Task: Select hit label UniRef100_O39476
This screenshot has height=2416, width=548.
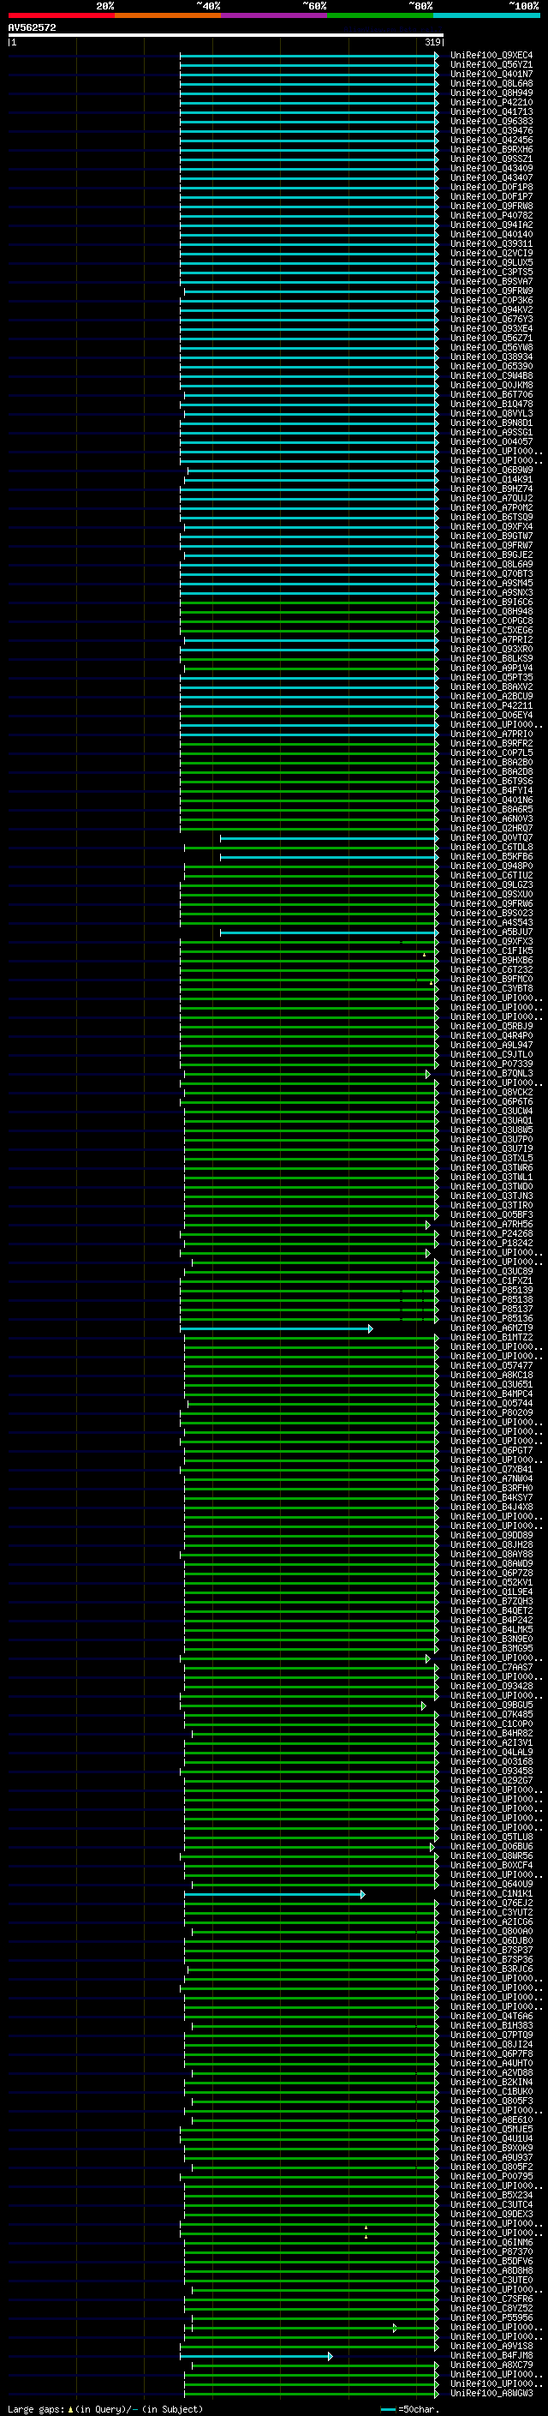Action: pyautogui.click(x=491, y=130)
